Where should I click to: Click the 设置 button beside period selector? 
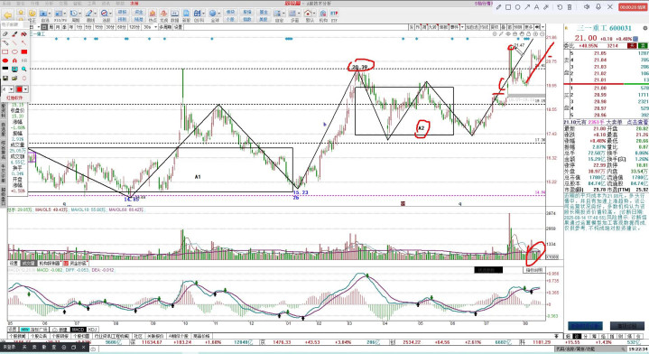[x=178, y=27]
